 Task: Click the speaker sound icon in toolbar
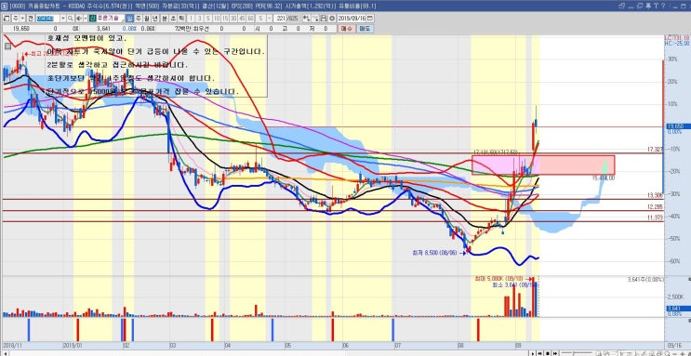point(78,19)
